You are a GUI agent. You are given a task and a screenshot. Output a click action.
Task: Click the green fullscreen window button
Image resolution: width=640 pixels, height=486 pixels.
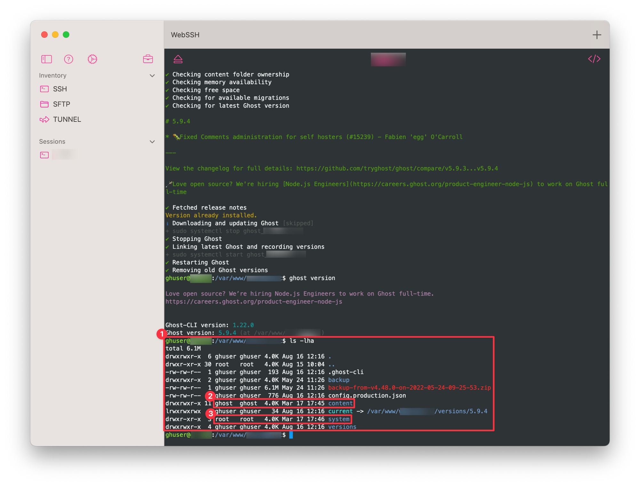(66, 35)
